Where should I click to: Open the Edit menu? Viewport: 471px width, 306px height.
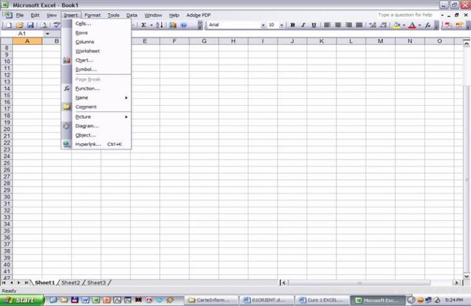tap(35, 15)
